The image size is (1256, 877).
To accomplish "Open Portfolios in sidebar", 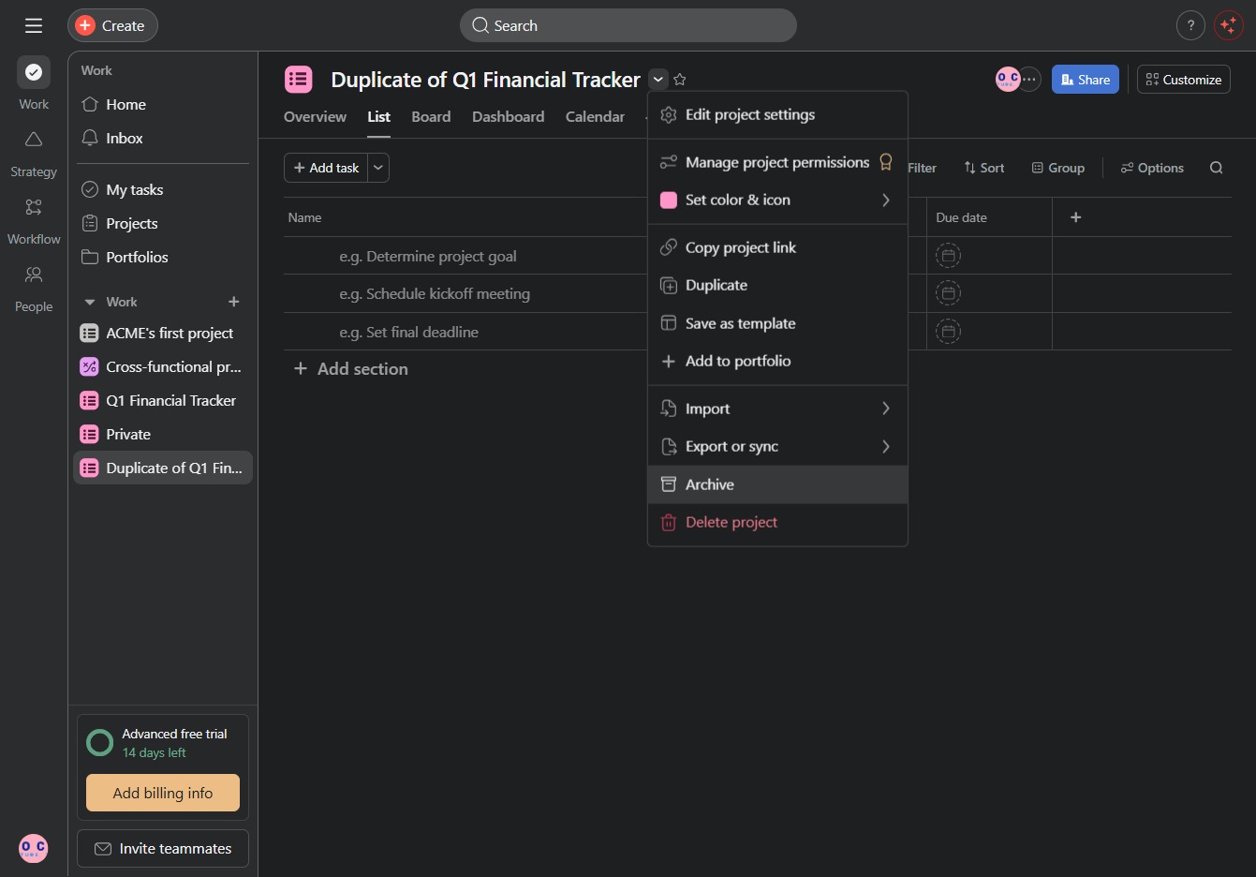I will click(x=160, y=257).
